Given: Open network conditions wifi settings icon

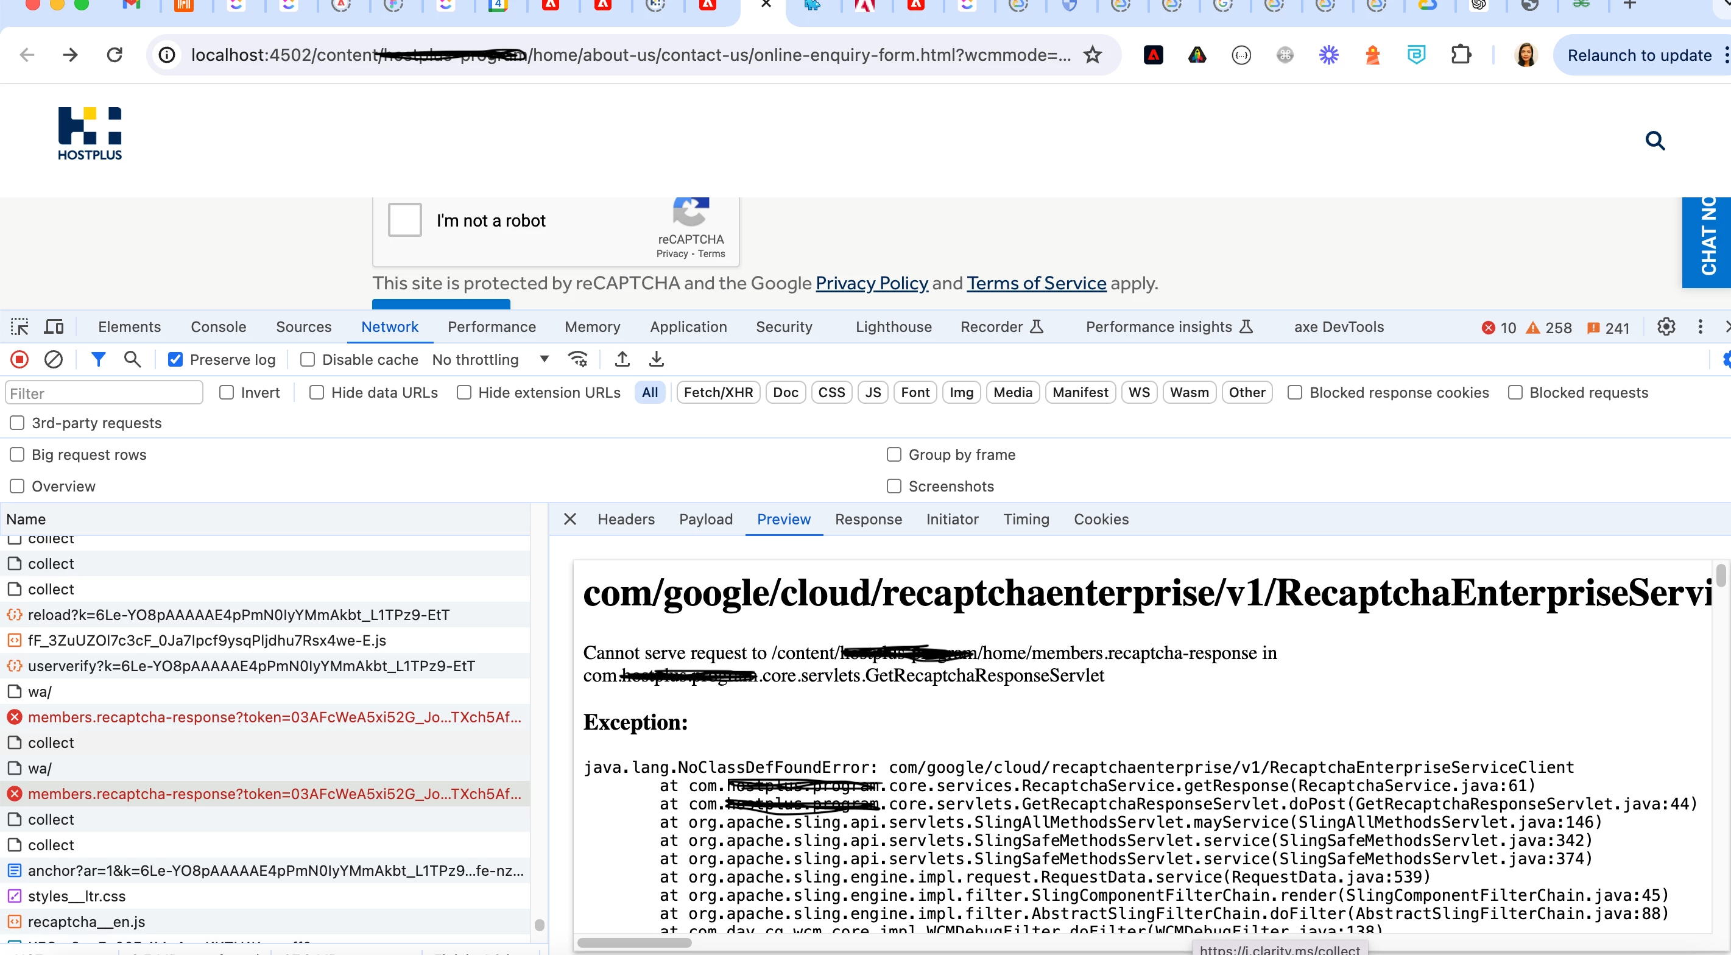Looking at the screenshot, I should click(x=578, y=359).
